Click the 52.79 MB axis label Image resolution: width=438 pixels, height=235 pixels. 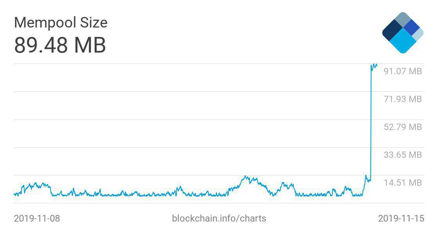coord(403,127)
